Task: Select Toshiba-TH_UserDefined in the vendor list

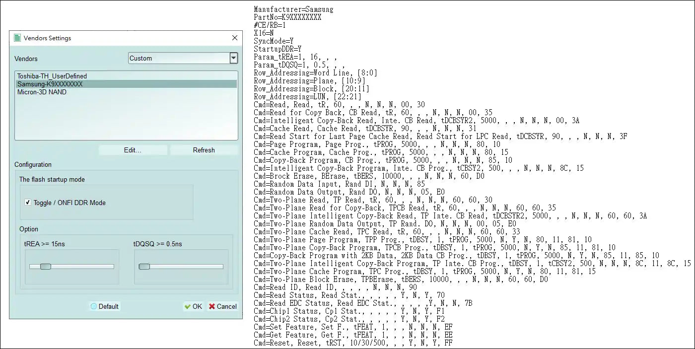Action: click(x=52, y=76)
